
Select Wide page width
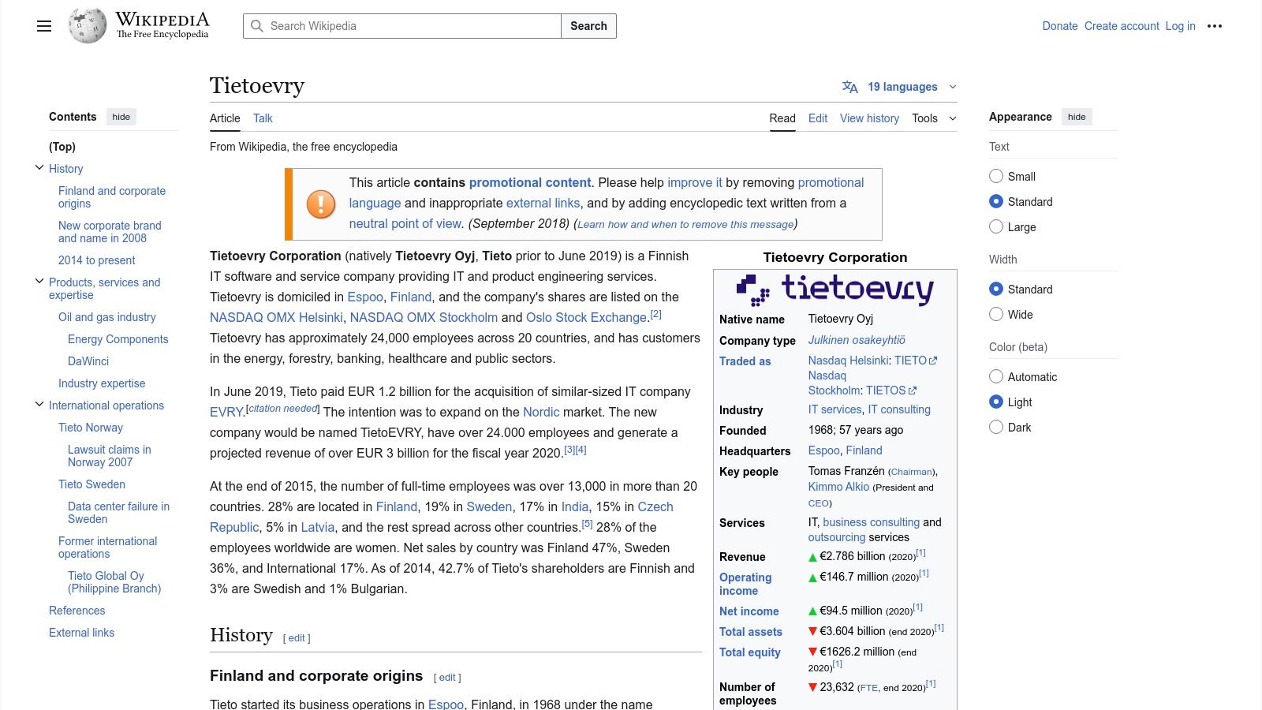click(x=996, y=314)
